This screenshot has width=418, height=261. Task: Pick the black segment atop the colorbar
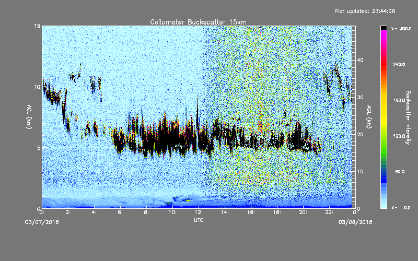(x=384, y=28)
